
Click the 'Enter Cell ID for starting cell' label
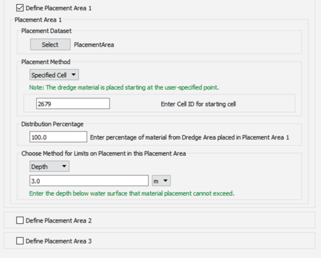198,104
